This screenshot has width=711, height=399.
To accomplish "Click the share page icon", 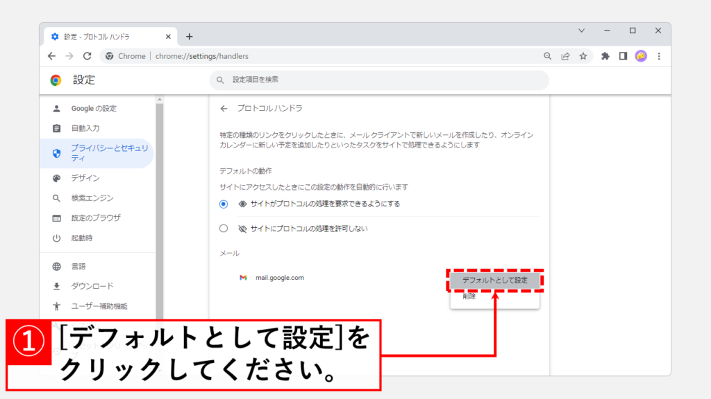I will (566, 56).
